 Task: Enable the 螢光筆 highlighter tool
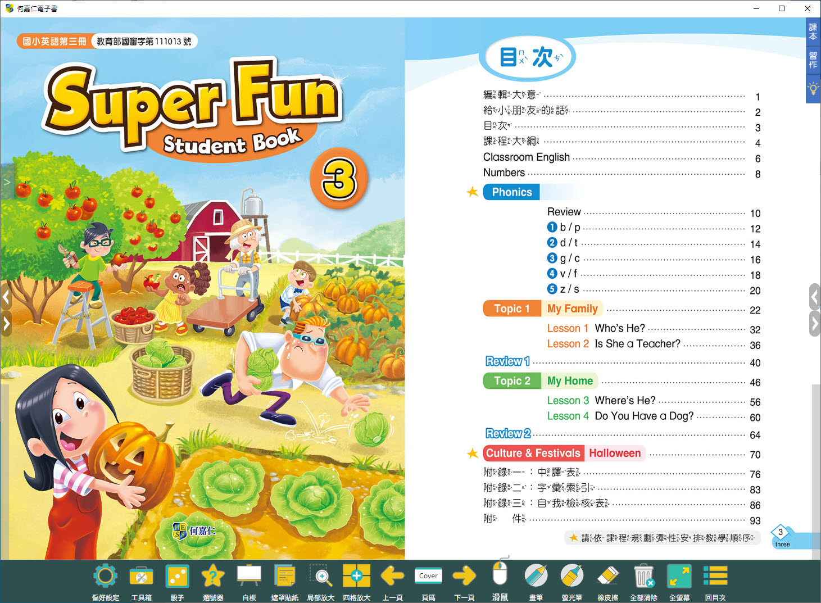571,577
